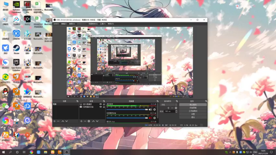276x155 pixels.
Task: Open NBA 2K21 desktop shortcut
Action: coord(27,78)
